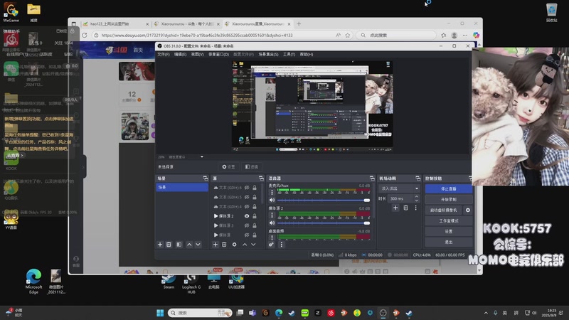Undock the Scene Transitions panel via float icon
This screenshot has height=320, width=569.
(x=418, y=178)
